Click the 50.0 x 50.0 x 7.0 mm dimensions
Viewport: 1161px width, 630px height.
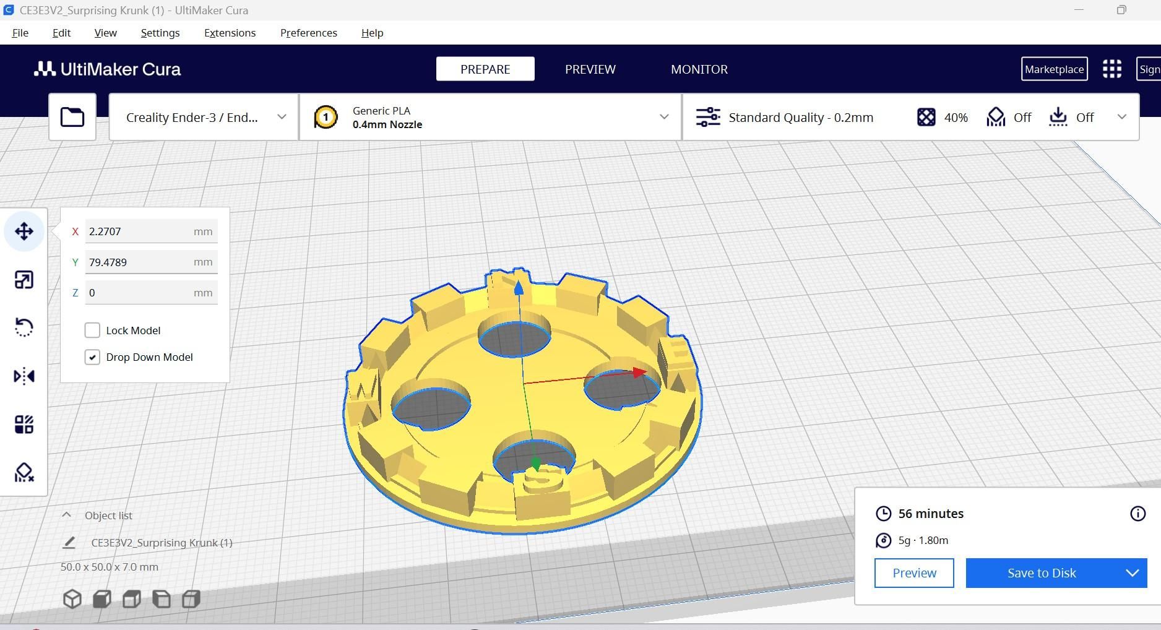click(x=110, y=567)
